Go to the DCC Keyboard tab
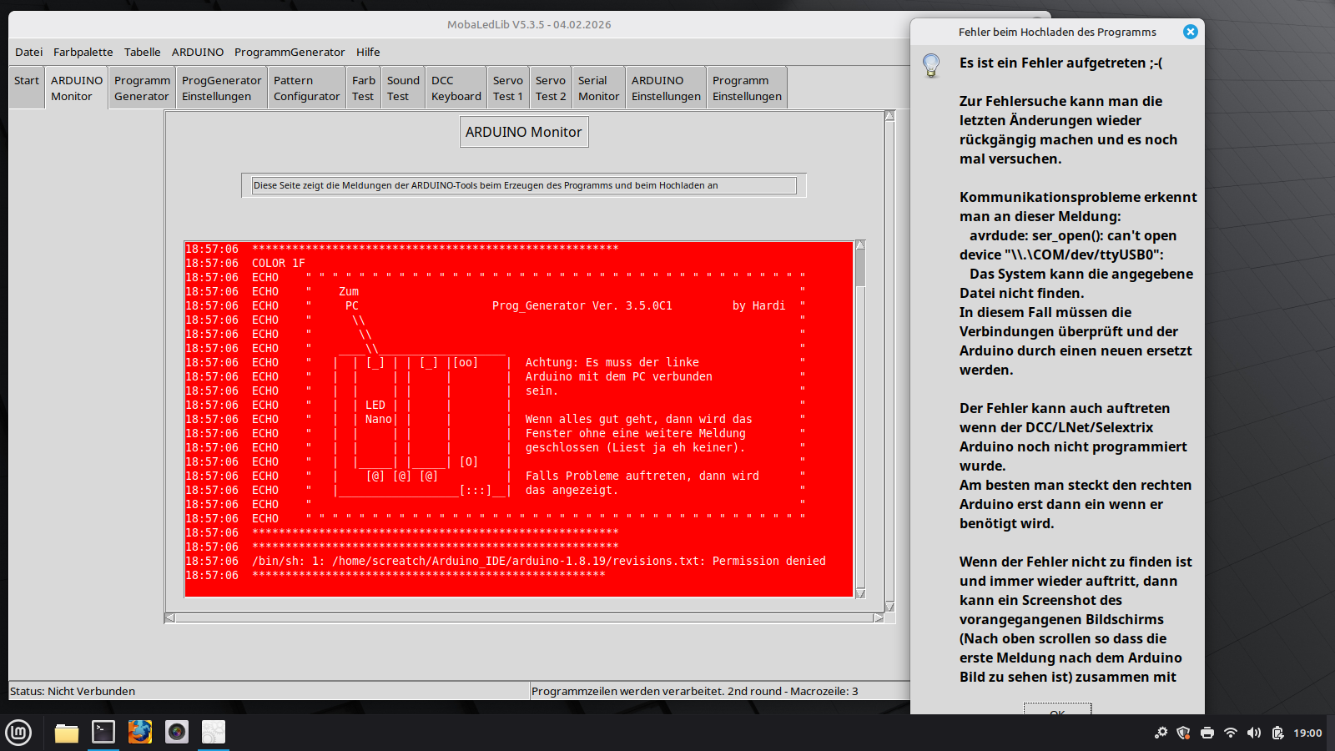 click(x=456, y=88)
